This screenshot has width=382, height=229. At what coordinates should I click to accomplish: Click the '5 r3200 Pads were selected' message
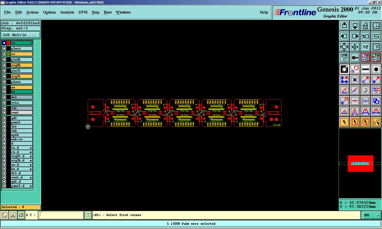tap(191, 224)
